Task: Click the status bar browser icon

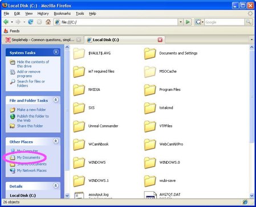Action: [x=245, y=202]
